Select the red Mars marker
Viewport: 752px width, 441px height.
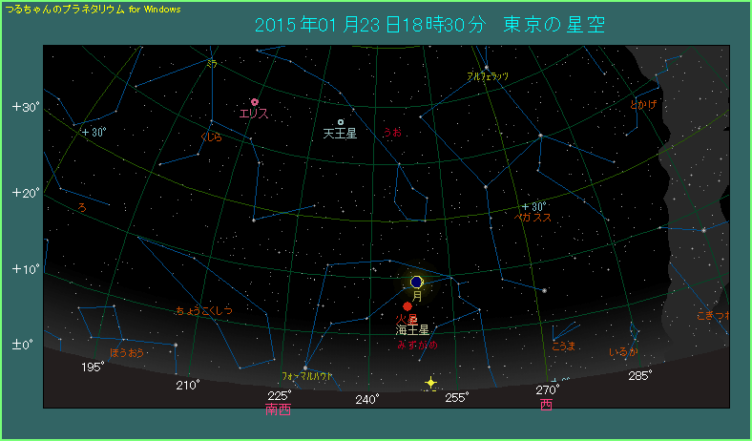pos(407,306)
